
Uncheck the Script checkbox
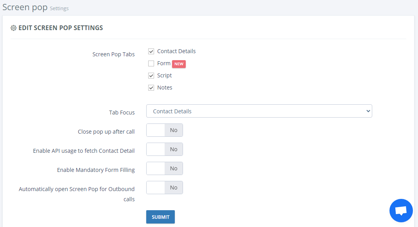click(151, 76)
